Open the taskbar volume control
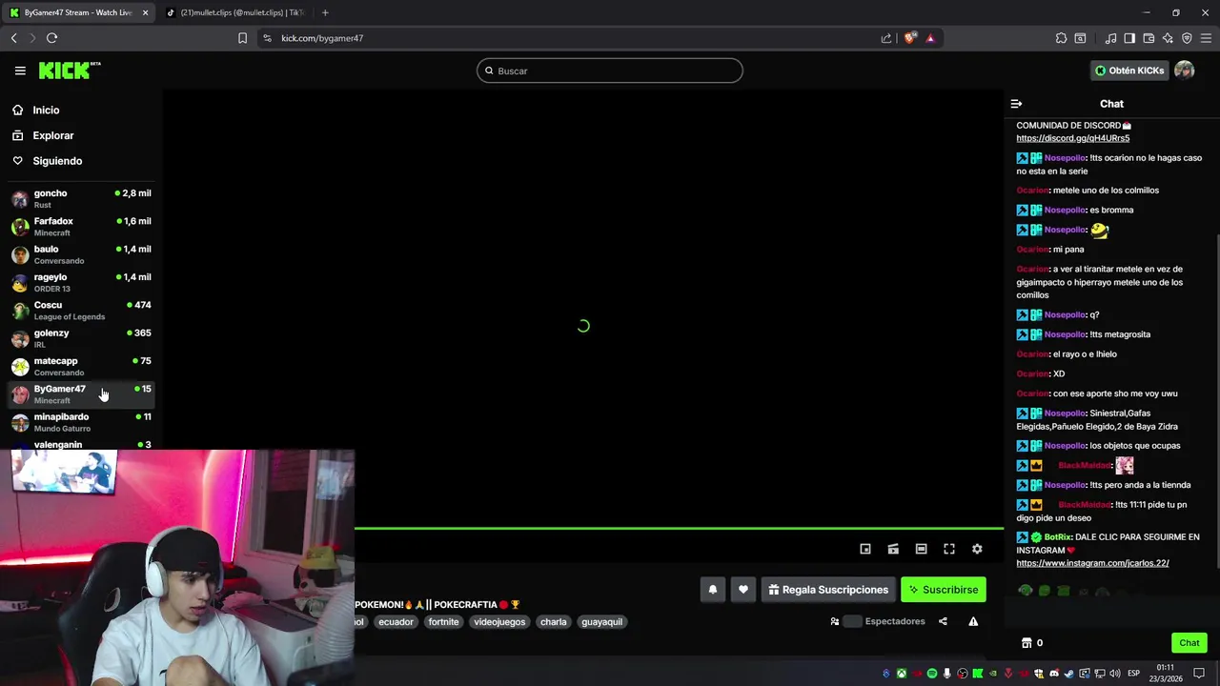This screenshot has width=1220, height=686. pos(1114,674)
